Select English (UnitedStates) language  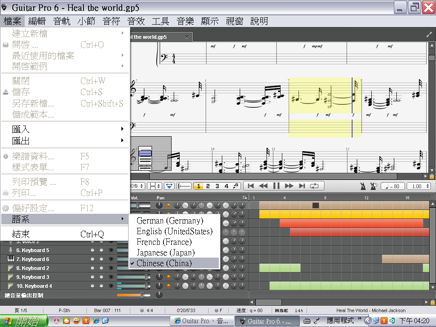(x=174, y=231)
